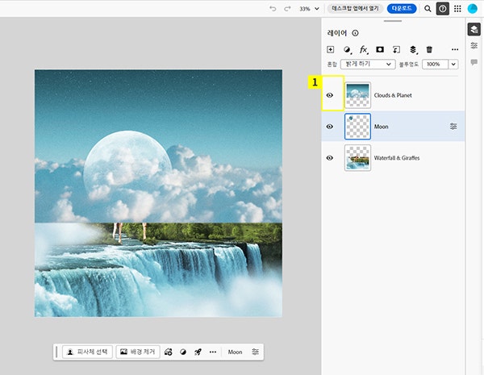
Task: Click the undo arrow
Action: click(x=273, y=8)
